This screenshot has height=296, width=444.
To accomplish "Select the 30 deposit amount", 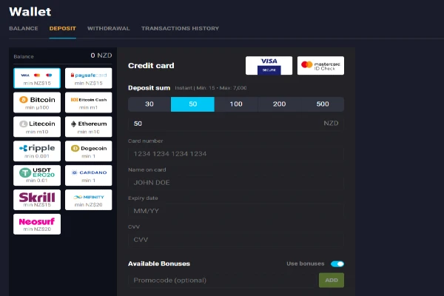I will [x=149, y=104].
